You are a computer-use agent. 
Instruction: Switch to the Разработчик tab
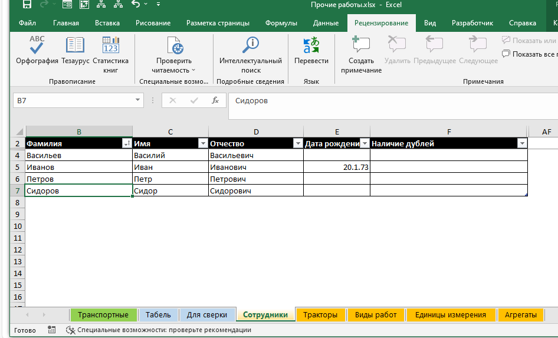[x=472, y=23]
